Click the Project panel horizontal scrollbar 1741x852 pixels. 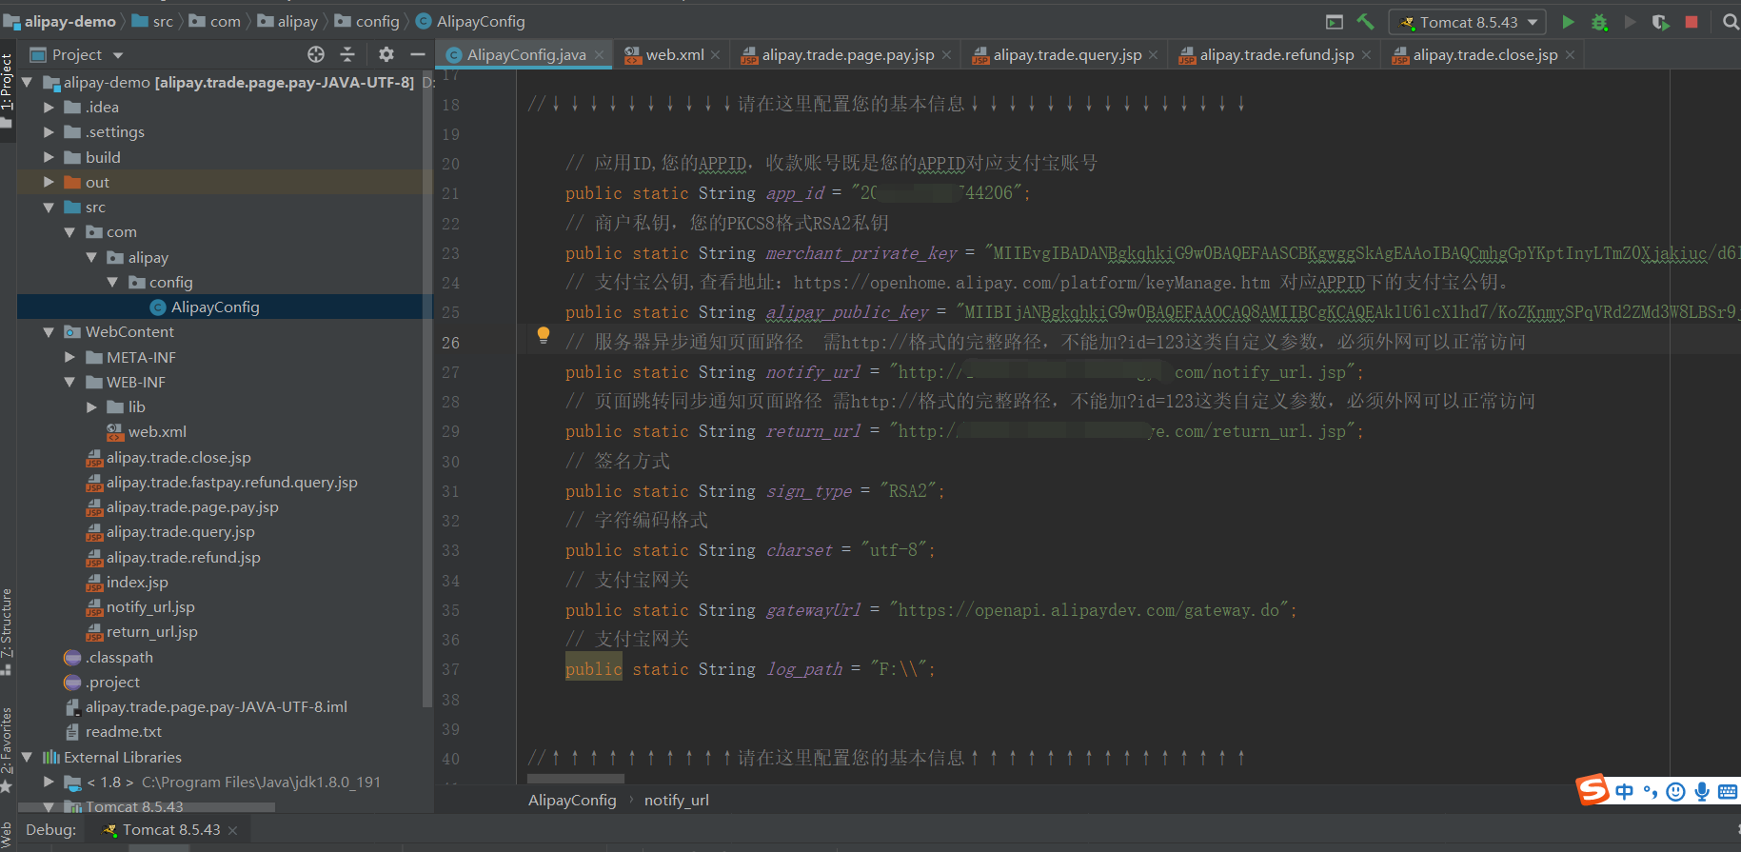[x=148, y=807]
